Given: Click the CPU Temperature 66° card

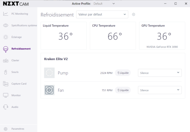Looking at the screenshot, I should coord(113,36).
